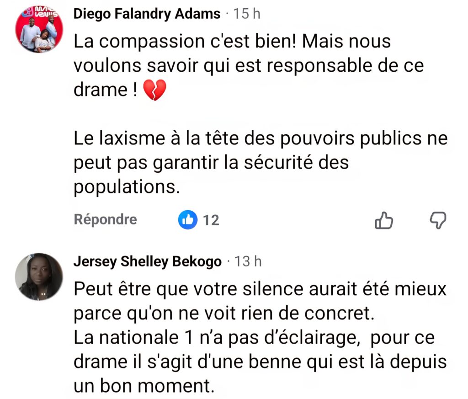Open the Diego Falandry Adams name link
The height and width of the screenshot is (399, 468).
(x=147, y=14)
